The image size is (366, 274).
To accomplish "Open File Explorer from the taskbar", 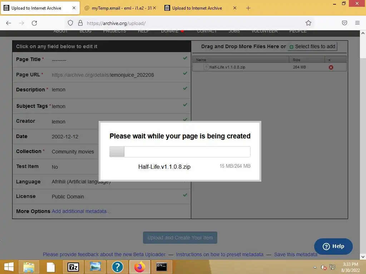I will [29, 267].
